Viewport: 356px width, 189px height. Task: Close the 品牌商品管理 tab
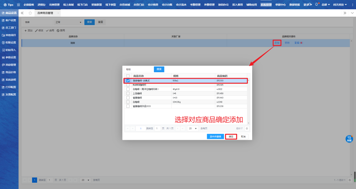point(58,13)
